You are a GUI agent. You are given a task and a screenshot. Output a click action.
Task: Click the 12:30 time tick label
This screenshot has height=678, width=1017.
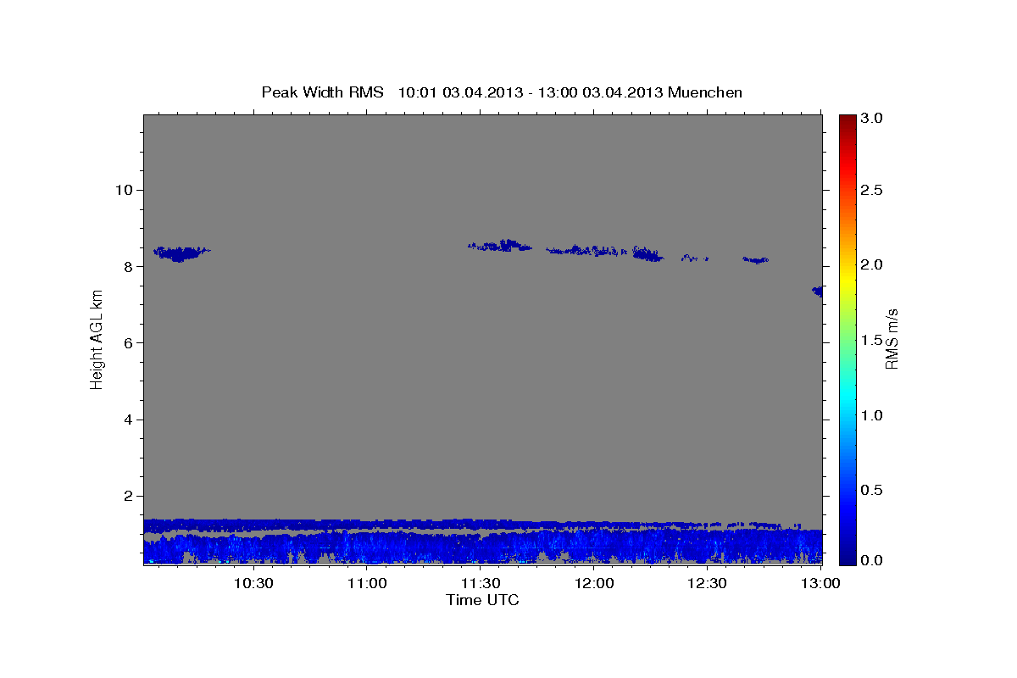708,583
